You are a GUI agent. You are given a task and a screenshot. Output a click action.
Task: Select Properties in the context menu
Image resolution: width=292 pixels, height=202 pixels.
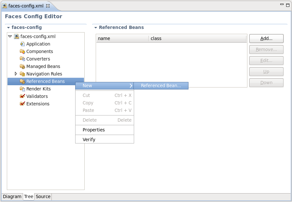coord(94,130)
